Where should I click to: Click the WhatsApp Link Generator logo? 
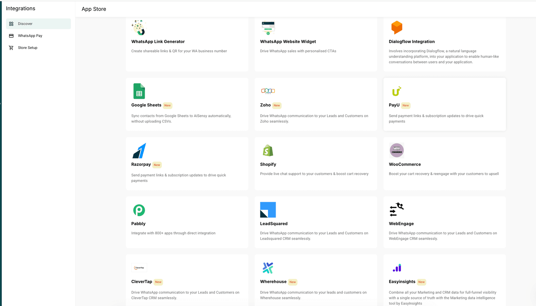139,27
